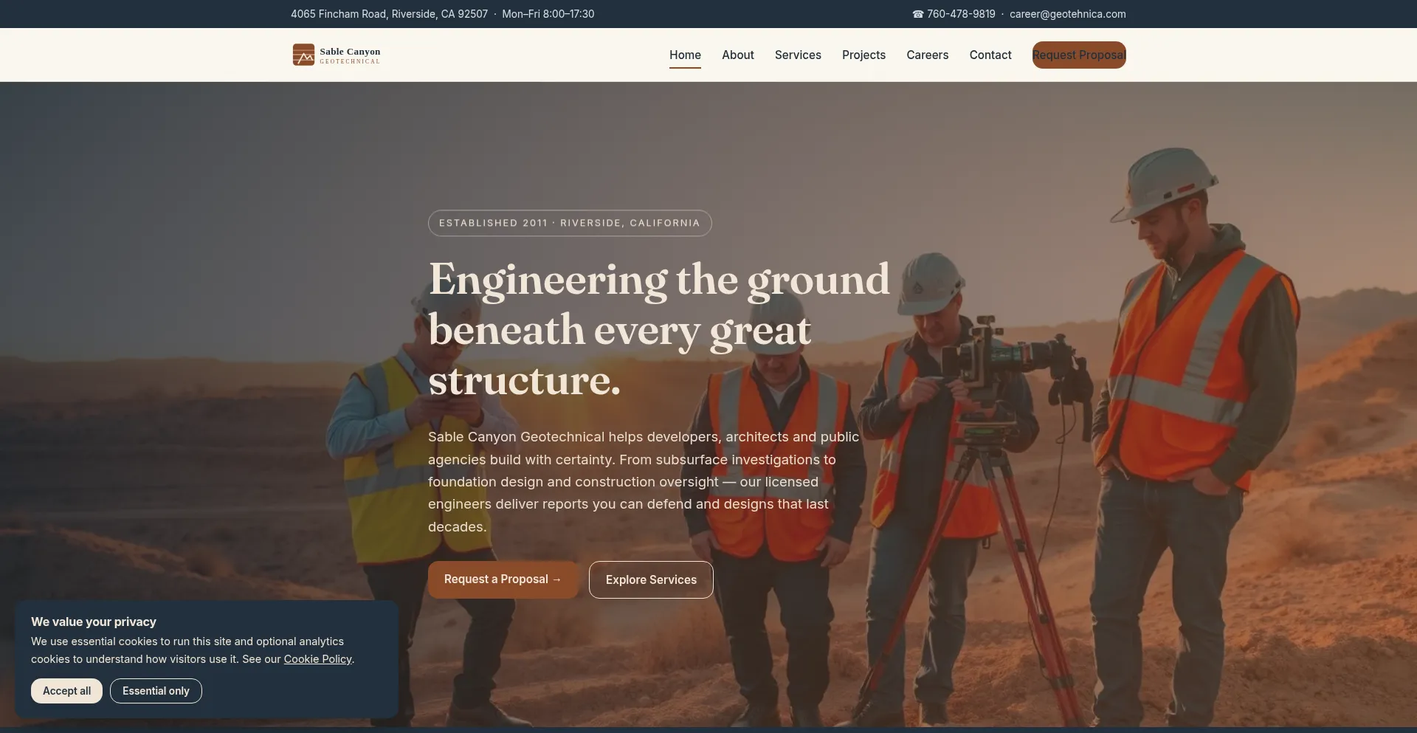Open the Careers page
Screen dimensions: 1417x733
927,55
